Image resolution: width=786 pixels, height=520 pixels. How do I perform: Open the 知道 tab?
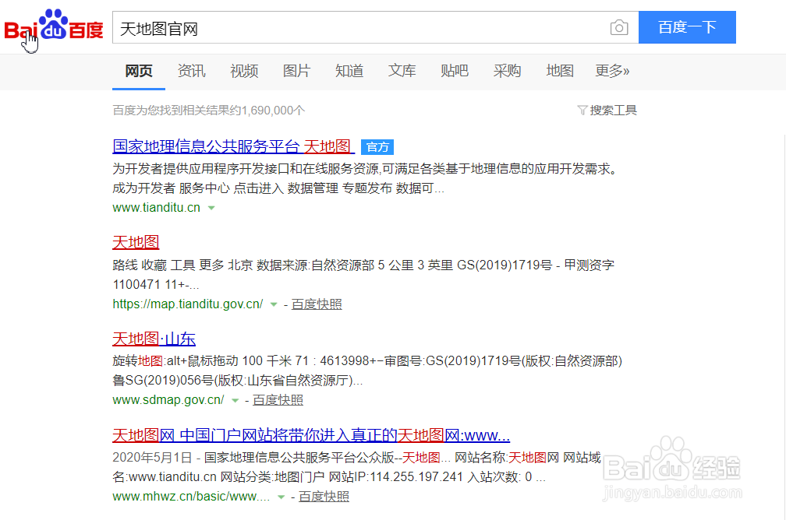(x=349, y=71)
